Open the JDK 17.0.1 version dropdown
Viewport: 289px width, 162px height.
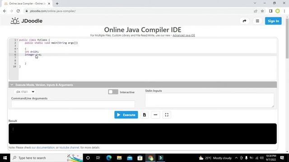coord(25,92)
